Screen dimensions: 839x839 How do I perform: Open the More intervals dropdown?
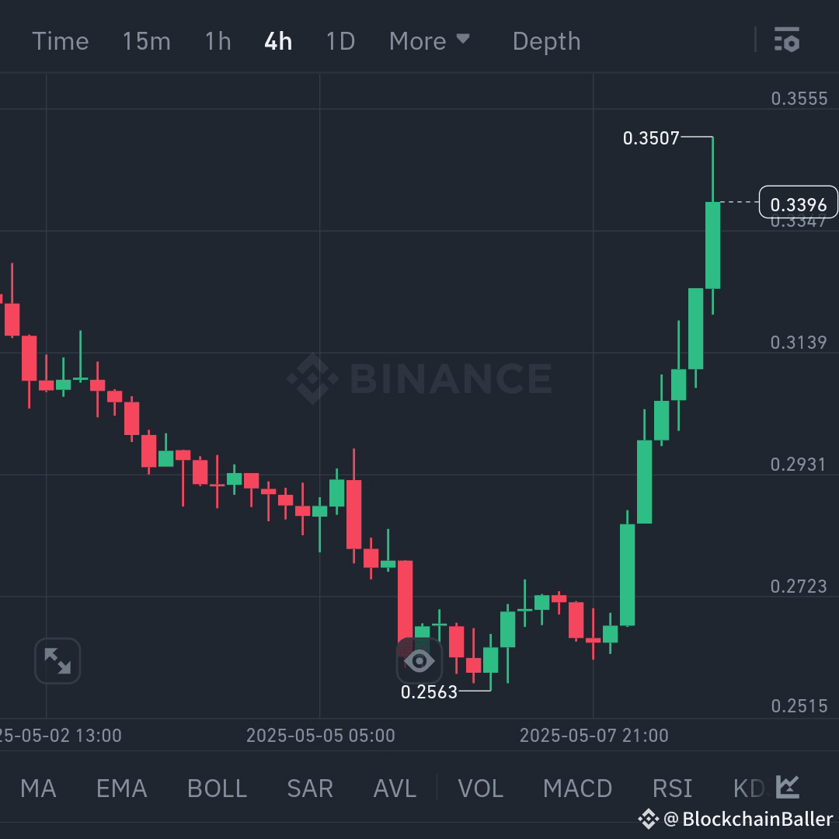pos(430,40)
